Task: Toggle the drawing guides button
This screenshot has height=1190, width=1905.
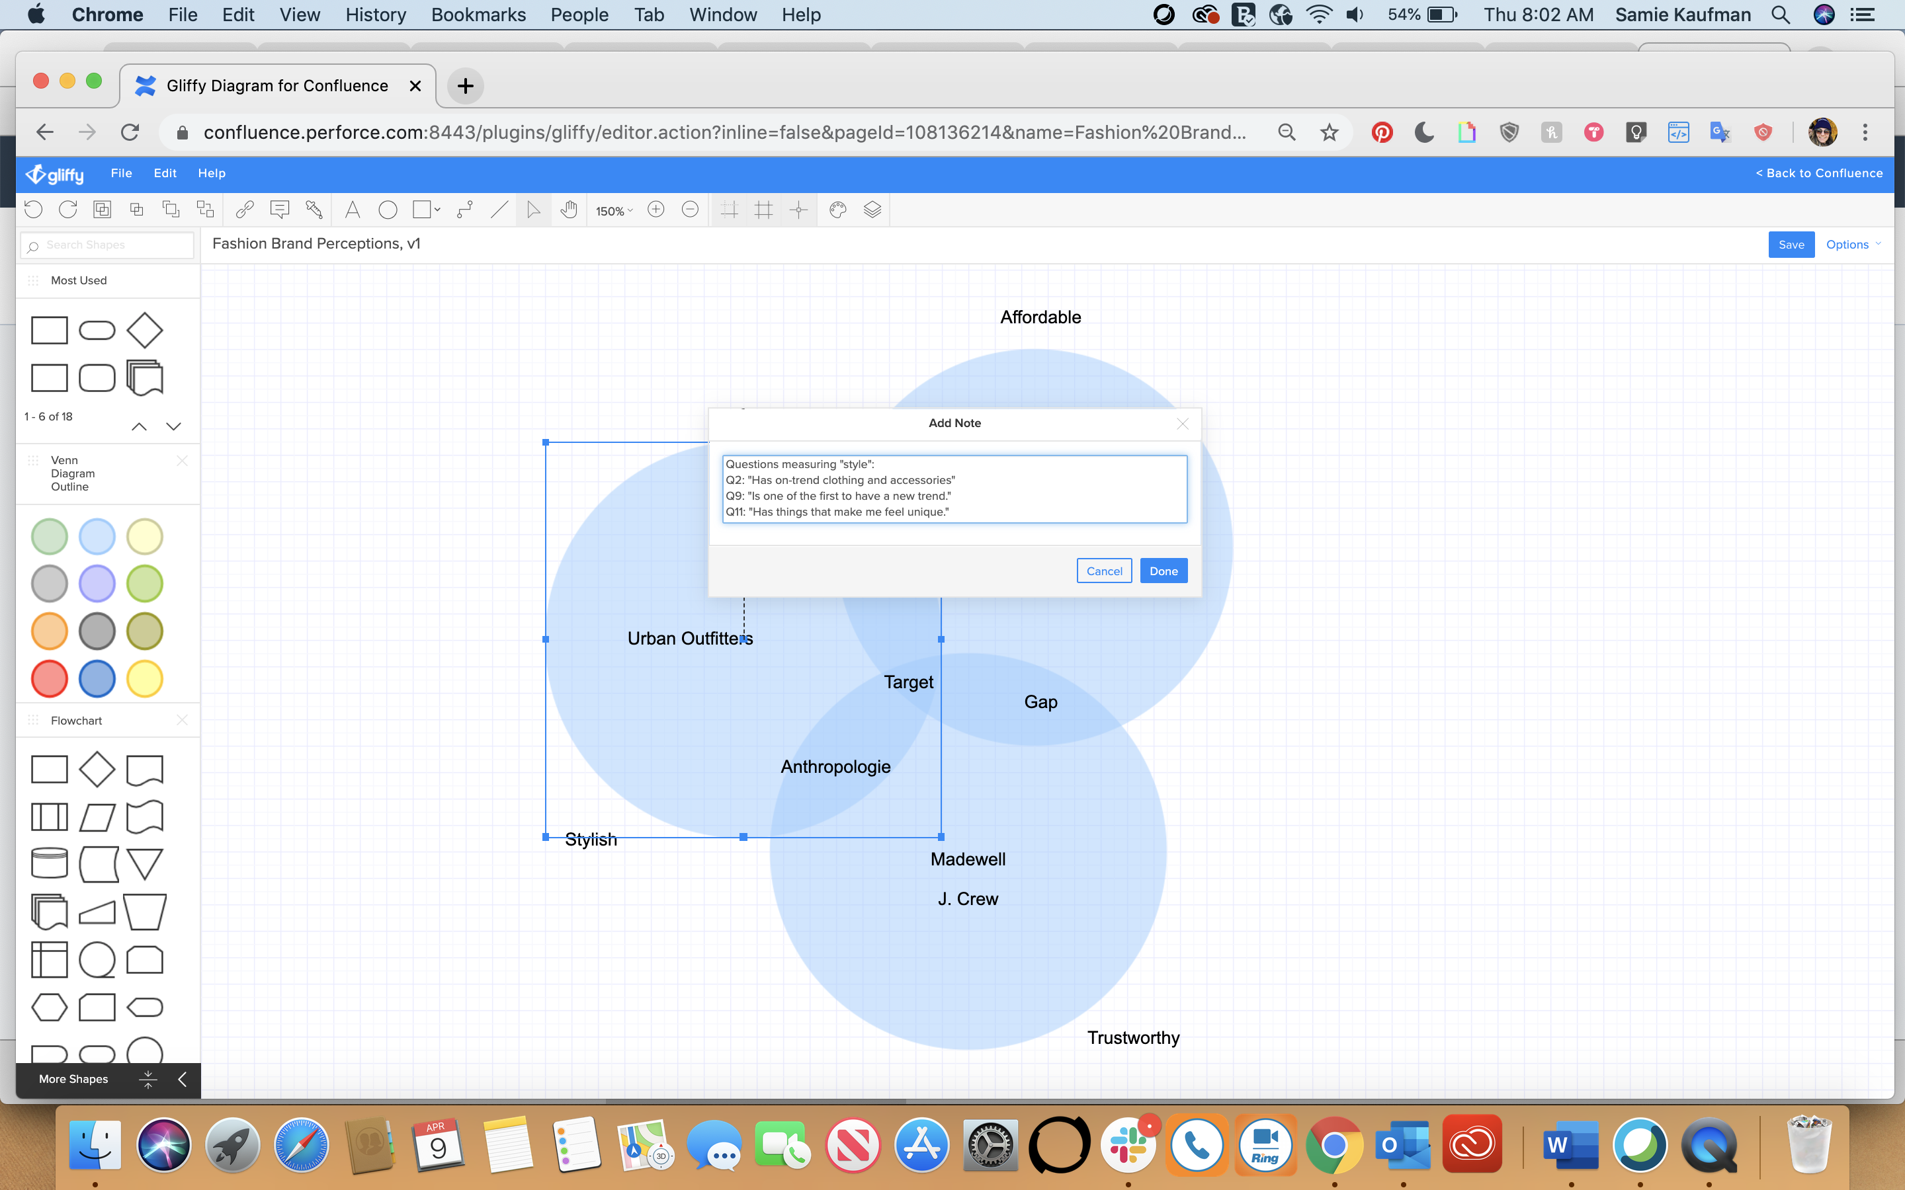Action: tap(799, 210)
